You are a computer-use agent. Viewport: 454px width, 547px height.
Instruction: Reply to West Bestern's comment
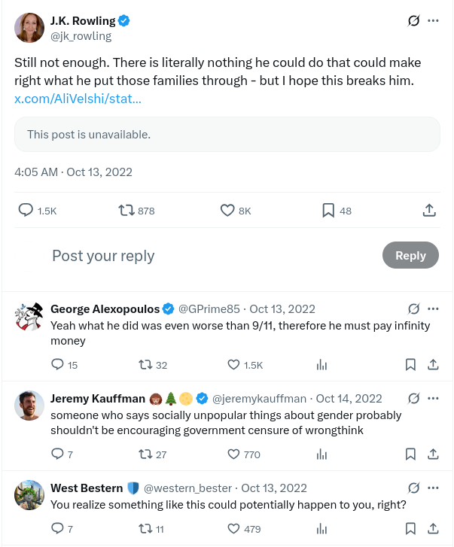click(x=57, y=529)
